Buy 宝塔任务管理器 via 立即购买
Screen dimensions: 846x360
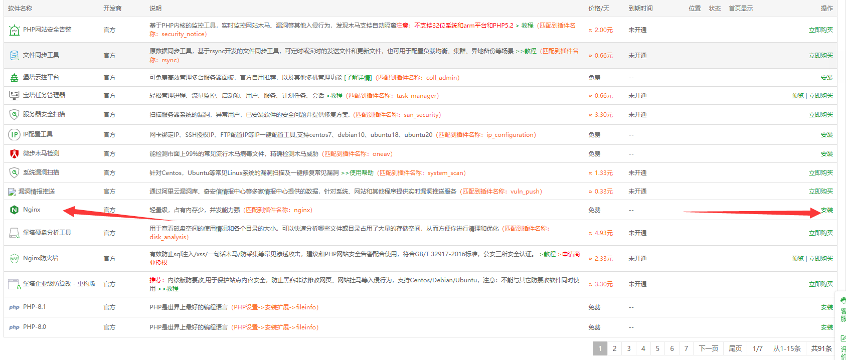point(820,96)
